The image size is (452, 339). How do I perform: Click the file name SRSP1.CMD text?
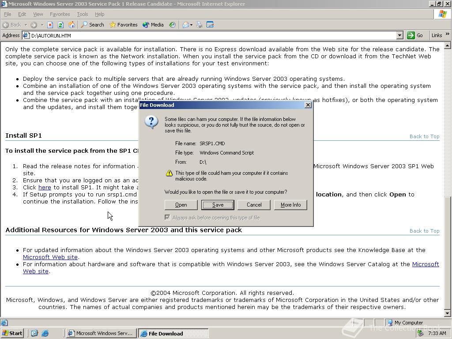coord(212,143)
